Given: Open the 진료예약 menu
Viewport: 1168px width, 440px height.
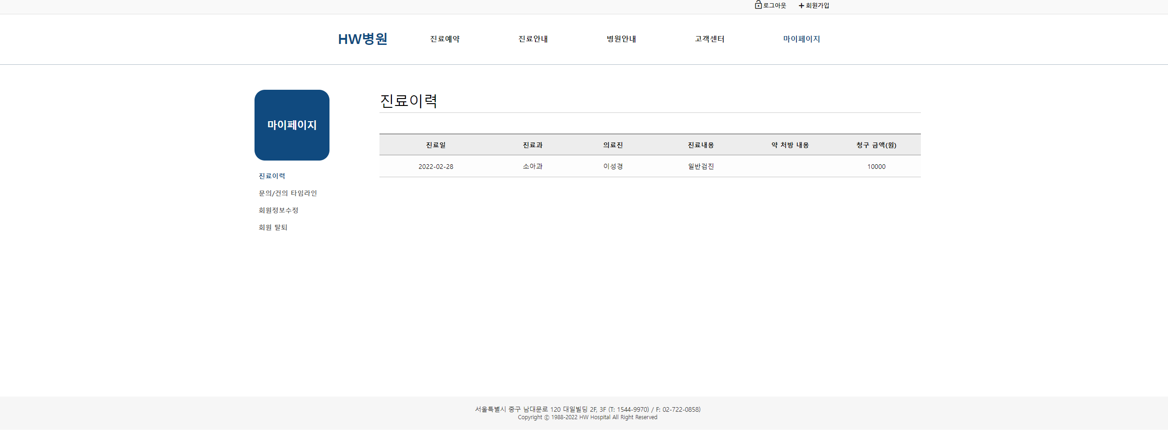Looking at the screenshot, I should pos(444,39).
